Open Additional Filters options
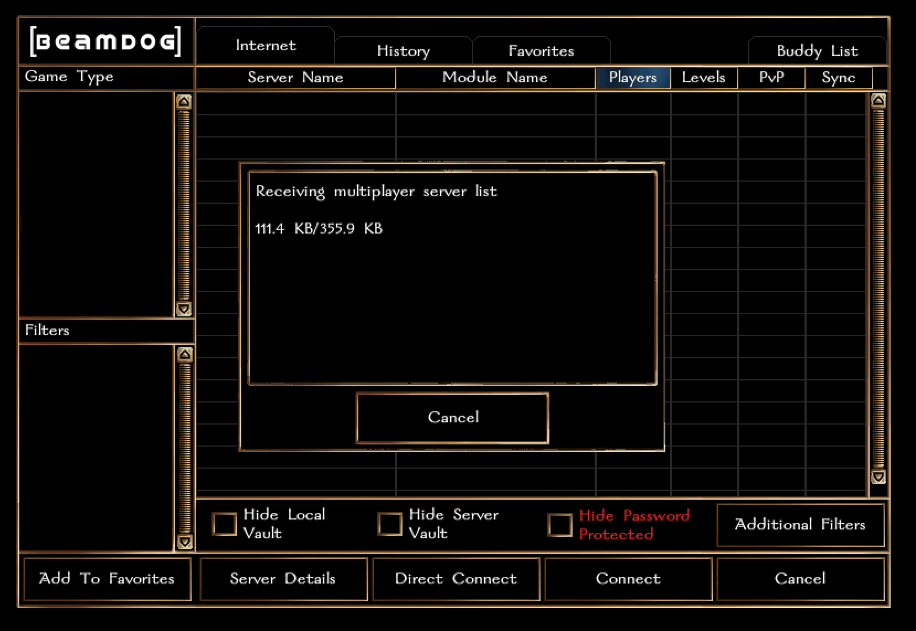 (800, 524)
